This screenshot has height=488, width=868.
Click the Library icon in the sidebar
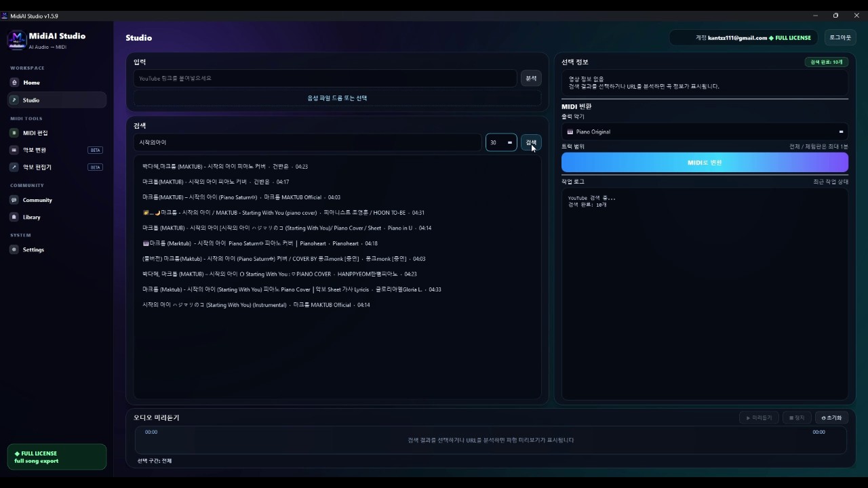click(15, 217)
